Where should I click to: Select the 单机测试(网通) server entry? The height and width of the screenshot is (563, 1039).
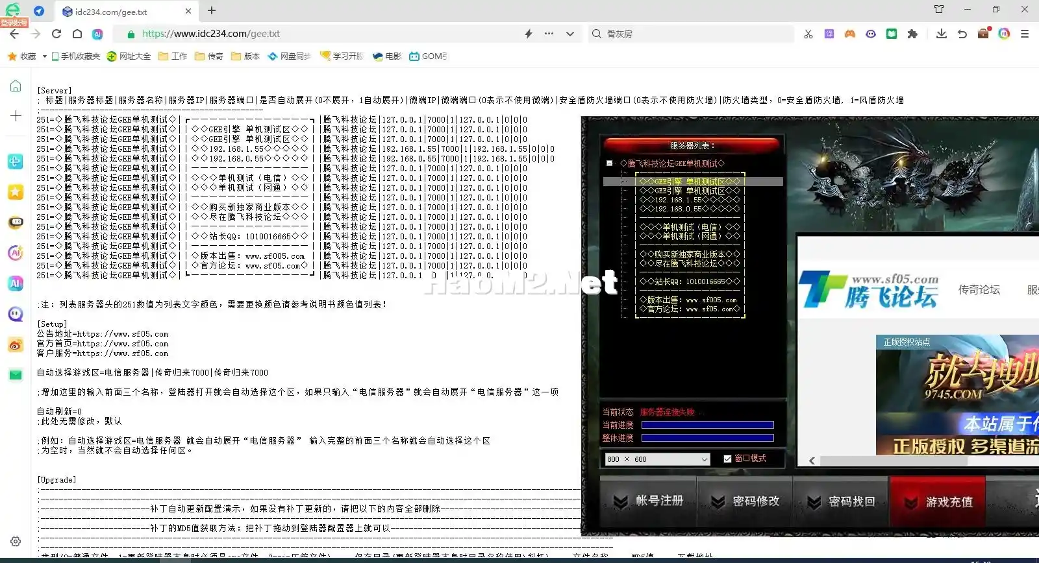pyautogui.click(x=690, y=236)
